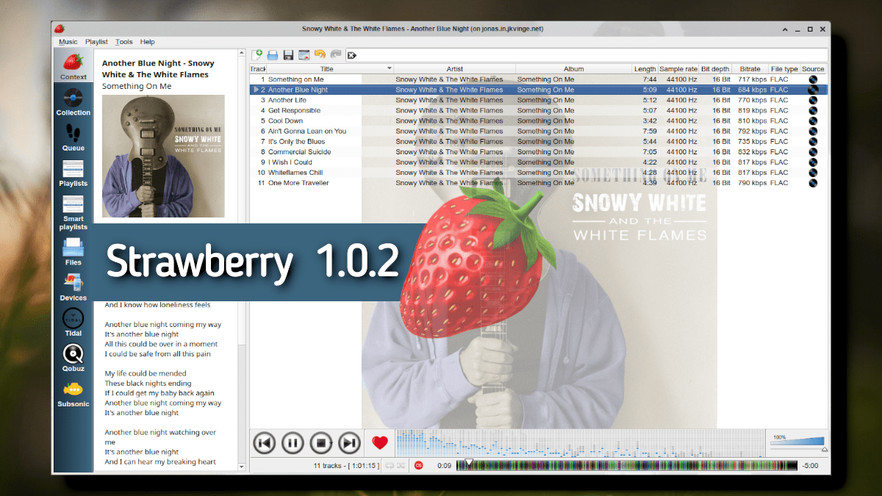Click the load playlist toolbar icon
The width and height of the screenshot is (882, 496).
(x=273, y=54)
